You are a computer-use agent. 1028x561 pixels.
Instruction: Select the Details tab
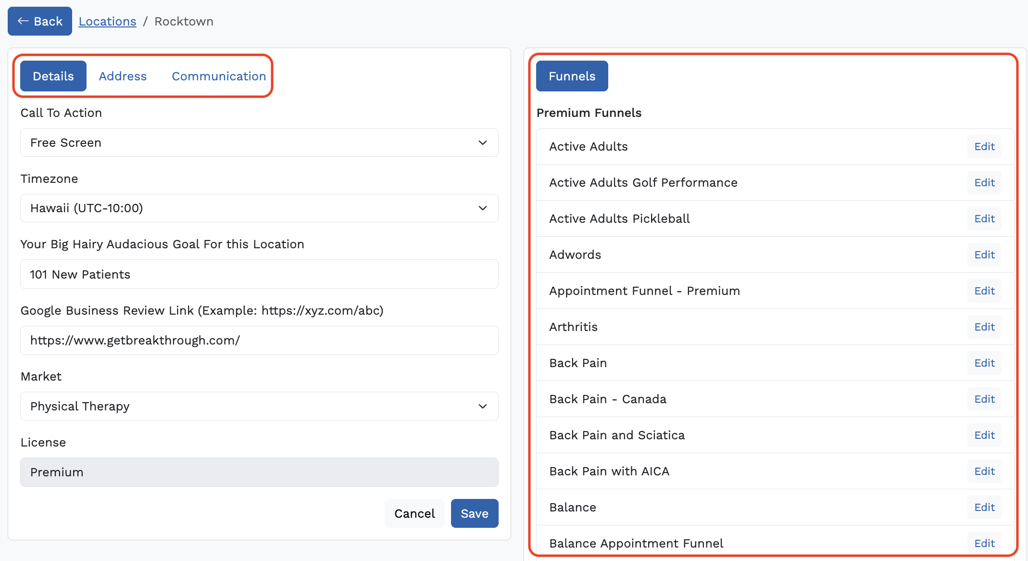pyautogui.click(x=53, y=76)
